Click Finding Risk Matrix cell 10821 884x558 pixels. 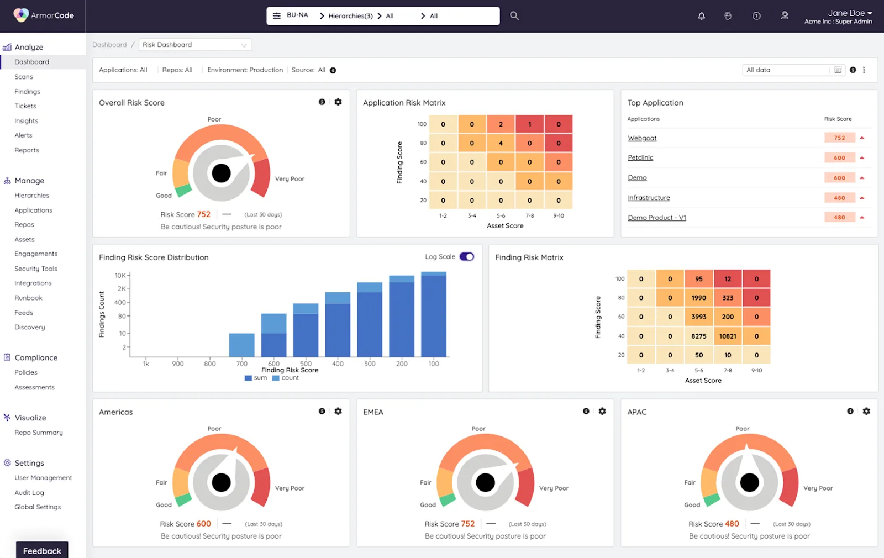point(728,336)
